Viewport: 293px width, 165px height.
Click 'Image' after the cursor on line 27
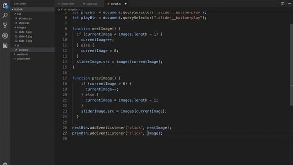[x=152, y=133]
